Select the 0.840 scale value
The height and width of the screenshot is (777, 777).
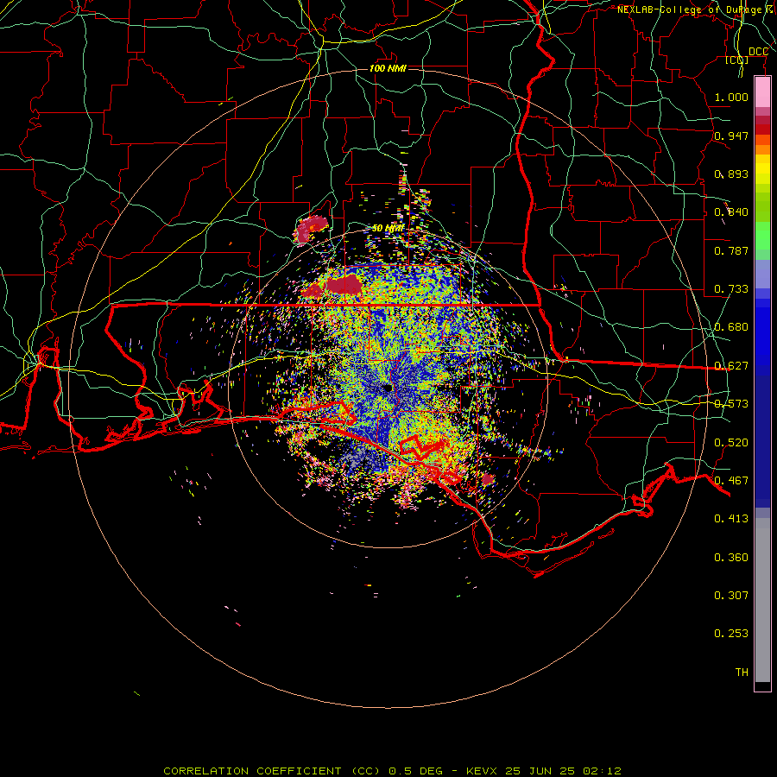click(731, 212)
